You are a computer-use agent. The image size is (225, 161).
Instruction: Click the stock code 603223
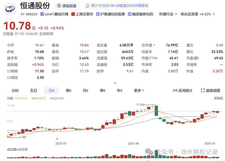(x=32, y=14)
